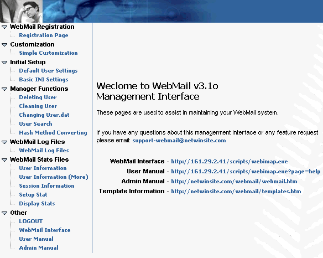Screen dimensions: 323x258
Task: Collapse the Customization section triangle
Action: tap(4, 45)
